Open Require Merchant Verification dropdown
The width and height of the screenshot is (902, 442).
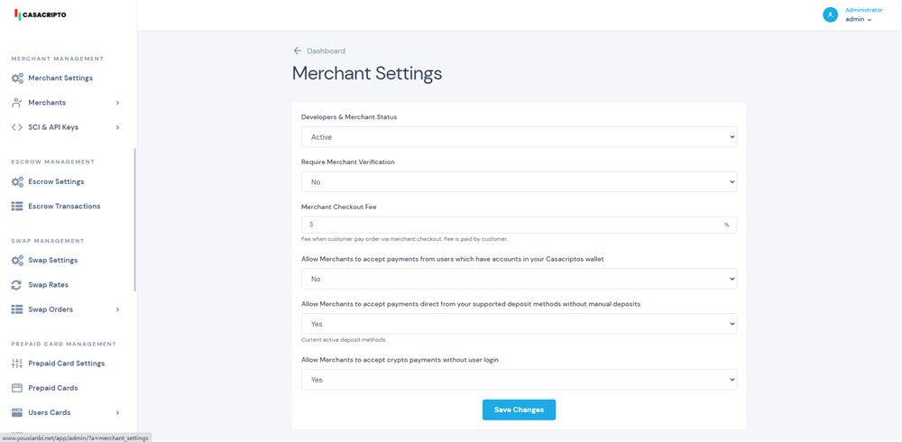tap(519, 182)
